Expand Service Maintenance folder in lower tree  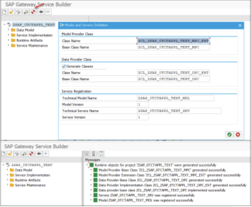7,185
